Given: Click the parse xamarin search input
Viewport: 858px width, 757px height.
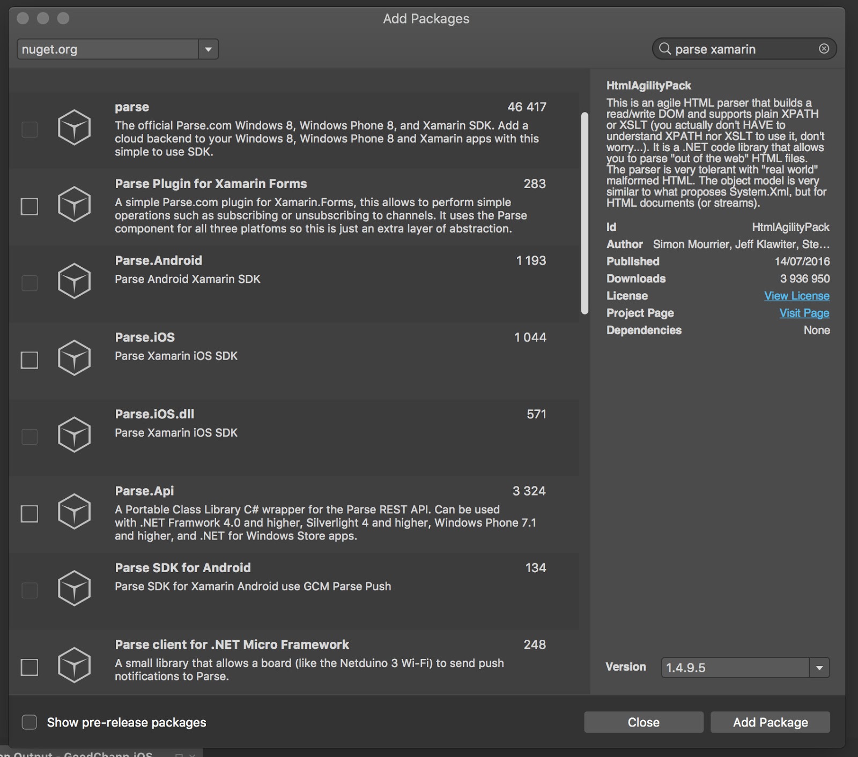Looking at the screenshot, I should pos(744,49).
